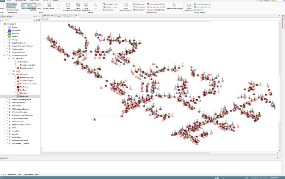Select the HydrogenSystemComponents library row
The image size is (285, 179).
20,115
